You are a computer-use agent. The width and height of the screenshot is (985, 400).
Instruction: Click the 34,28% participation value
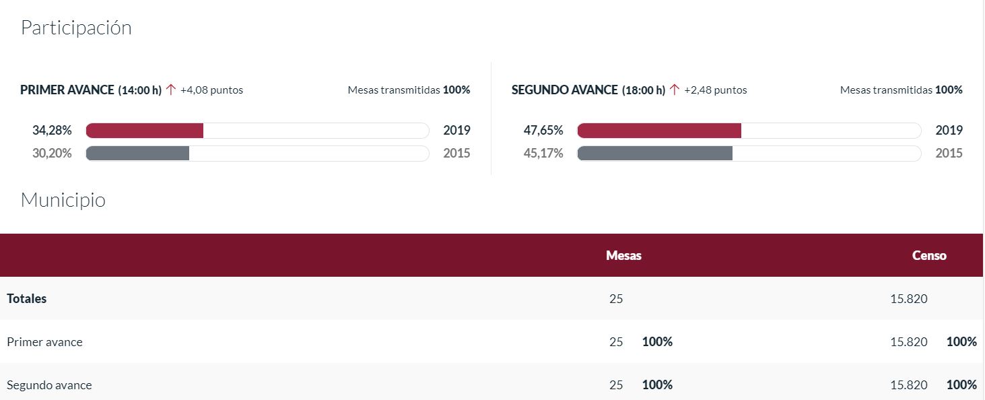(52, 131)
